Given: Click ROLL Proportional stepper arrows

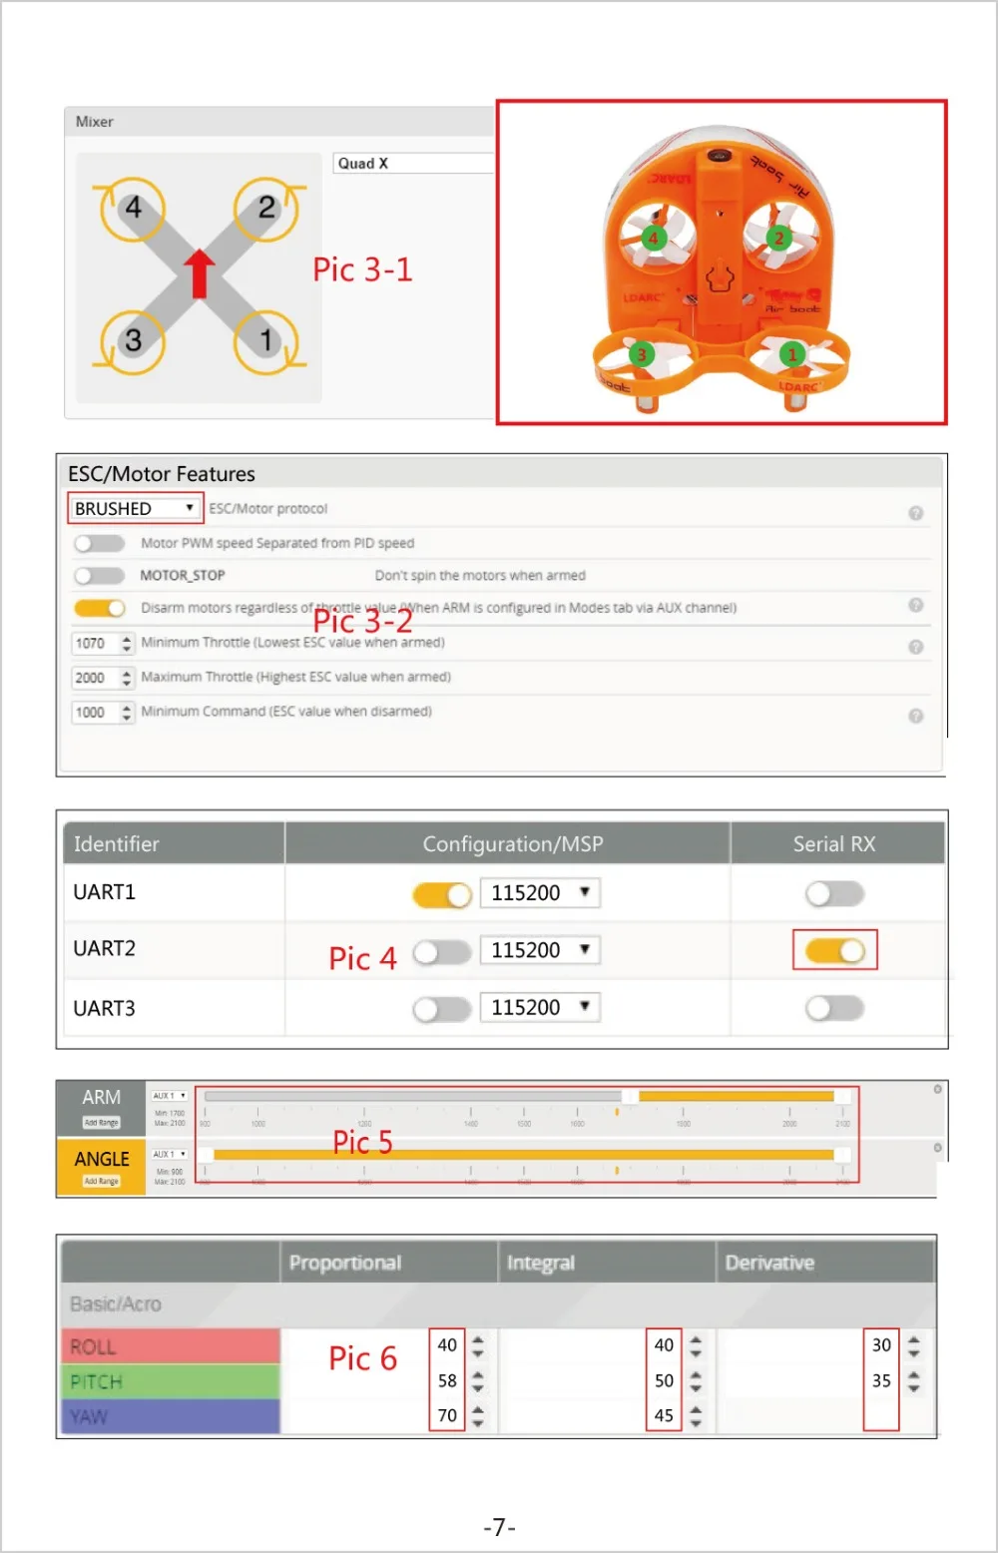Looking at the screenshot, I should tap(478, 1346).
